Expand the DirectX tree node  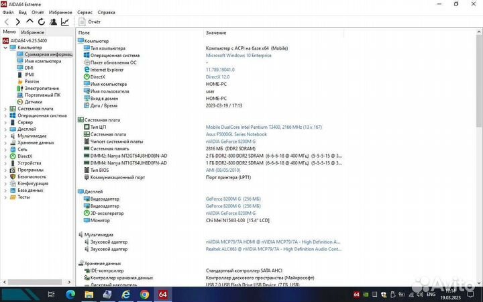pos(5,156)
